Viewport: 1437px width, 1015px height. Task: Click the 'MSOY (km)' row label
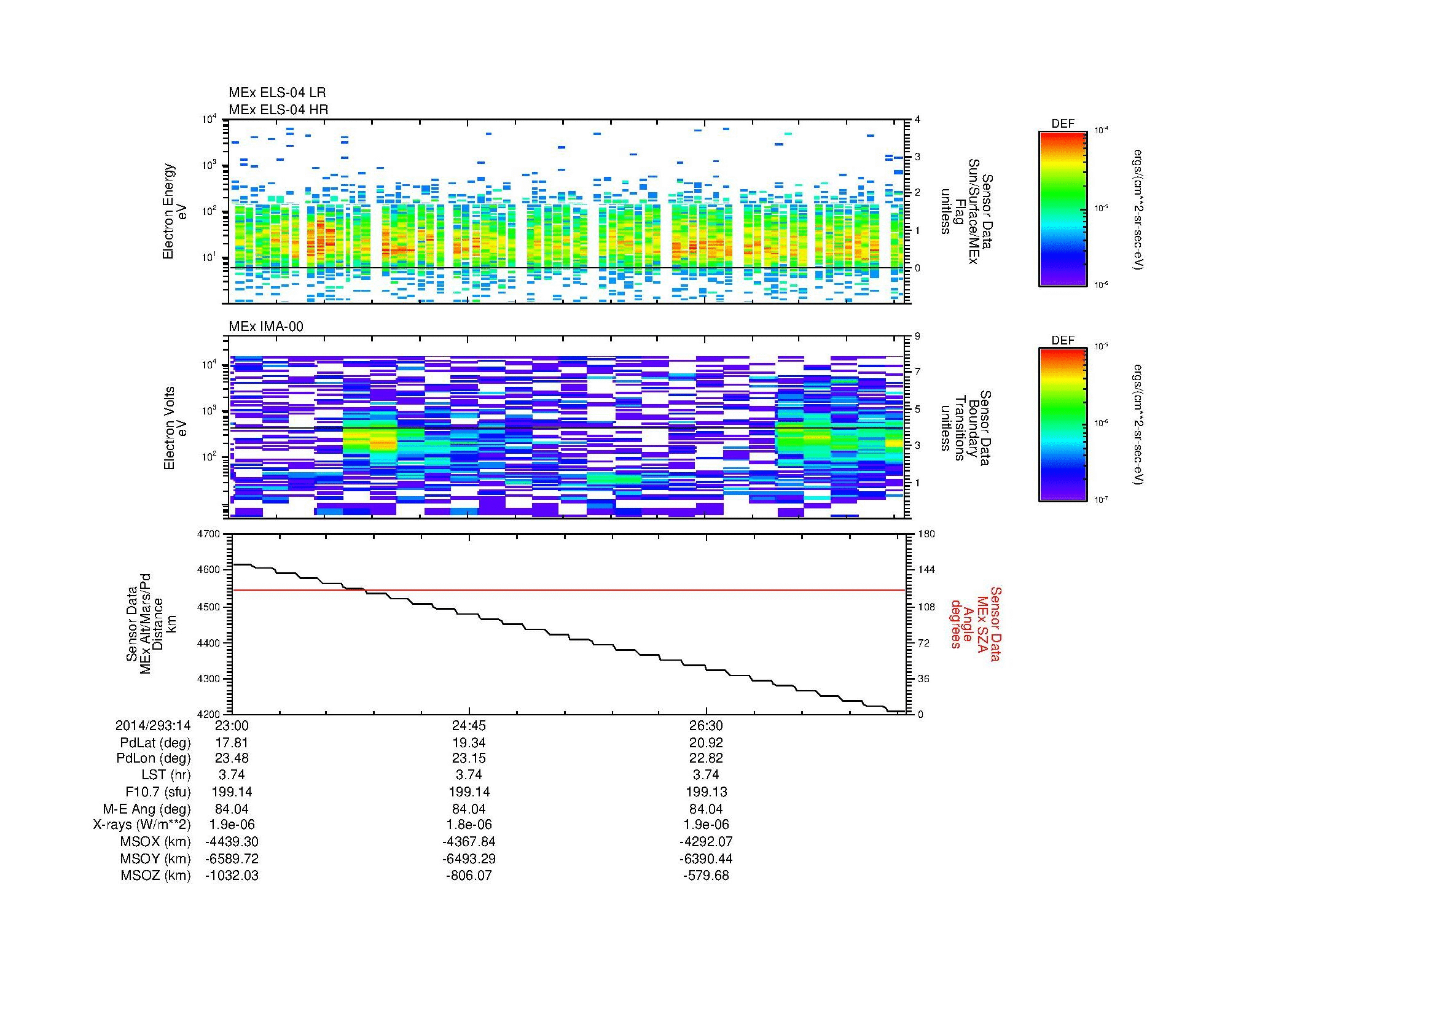[x=155, y=858]
